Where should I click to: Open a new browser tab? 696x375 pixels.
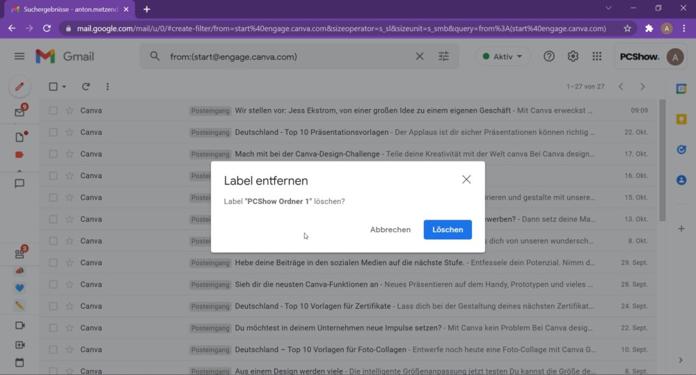coord(147,9)
